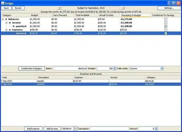The image size is (182, 132).
Task: Select the Income category row
Action: (91, 23)
